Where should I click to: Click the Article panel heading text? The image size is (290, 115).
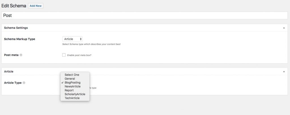[x=9, y=72]
